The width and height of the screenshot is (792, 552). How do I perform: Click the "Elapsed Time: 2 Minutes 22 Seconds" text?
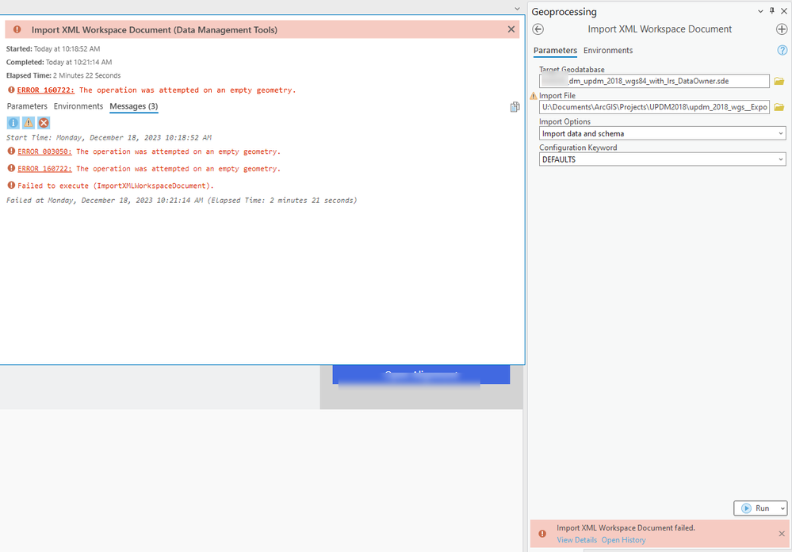(63, 76)
